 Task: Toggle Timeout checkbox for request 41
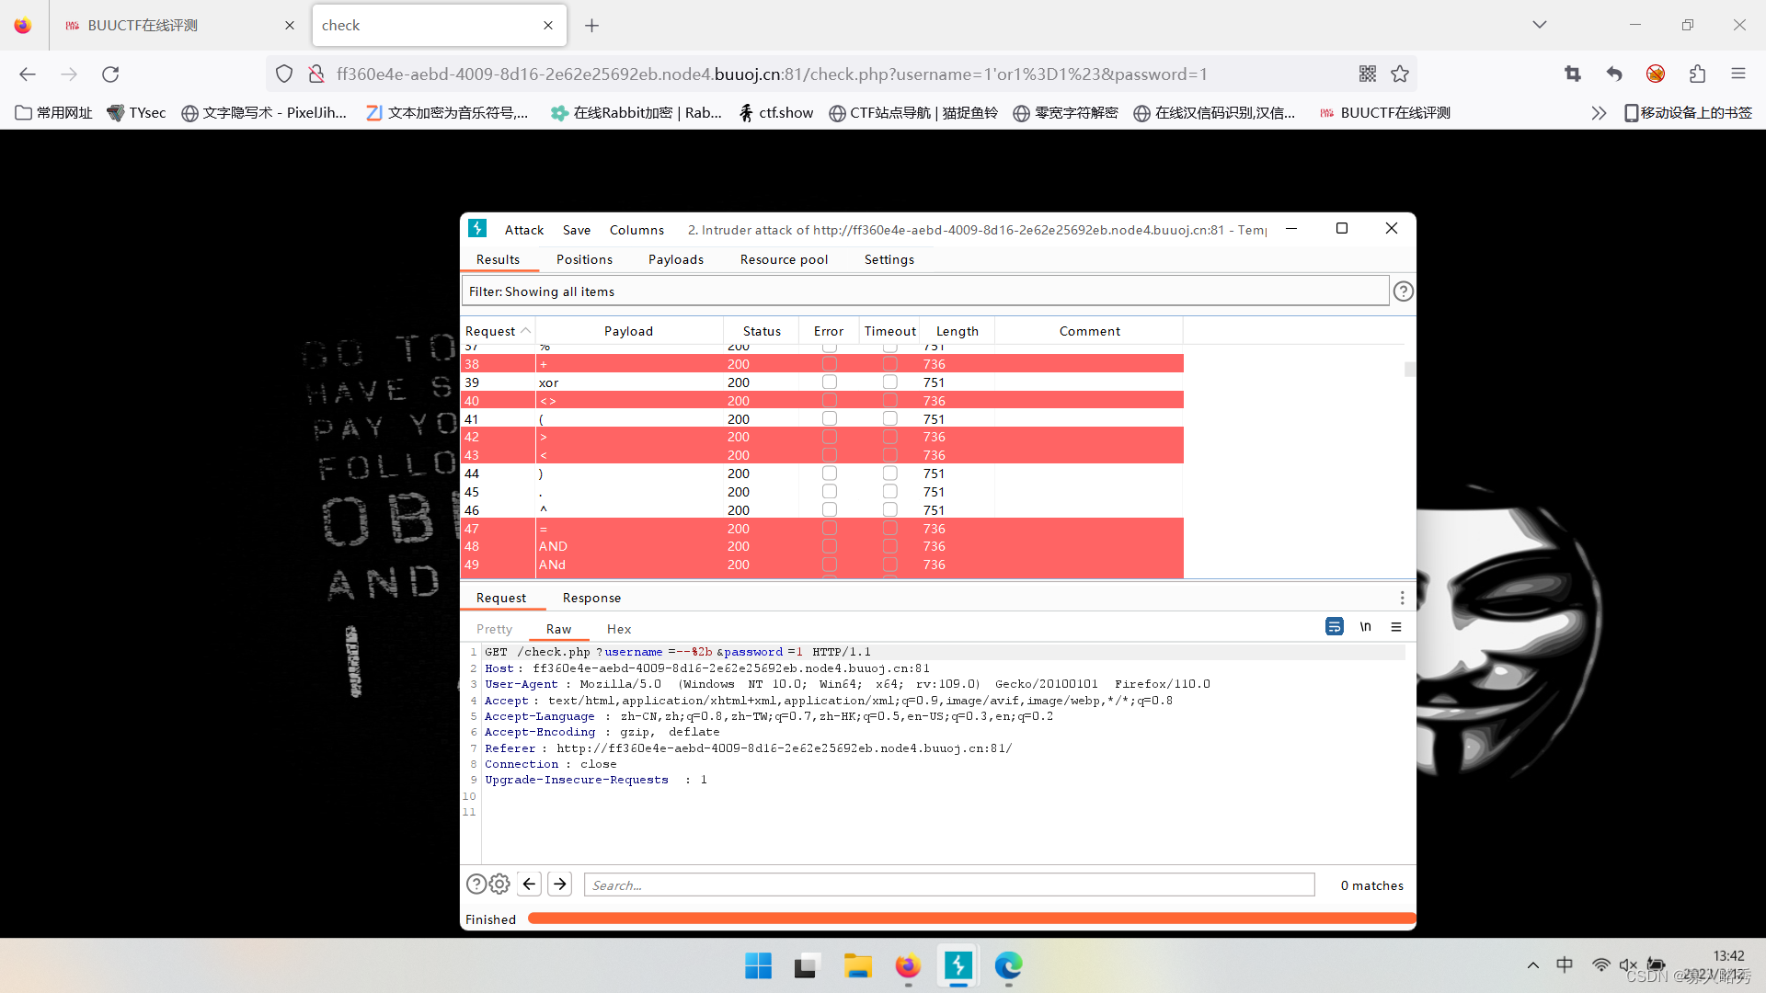click(889, 419)
